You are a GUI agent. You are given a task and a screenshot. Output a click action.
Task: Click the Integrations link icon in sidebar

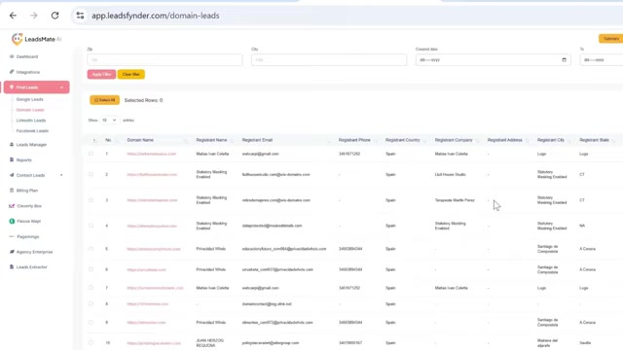point(12,72)
